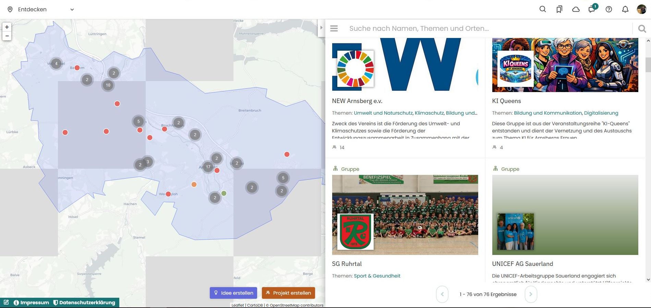
Task: Filter by Klimaschutz theme
Action: (429, 113)
